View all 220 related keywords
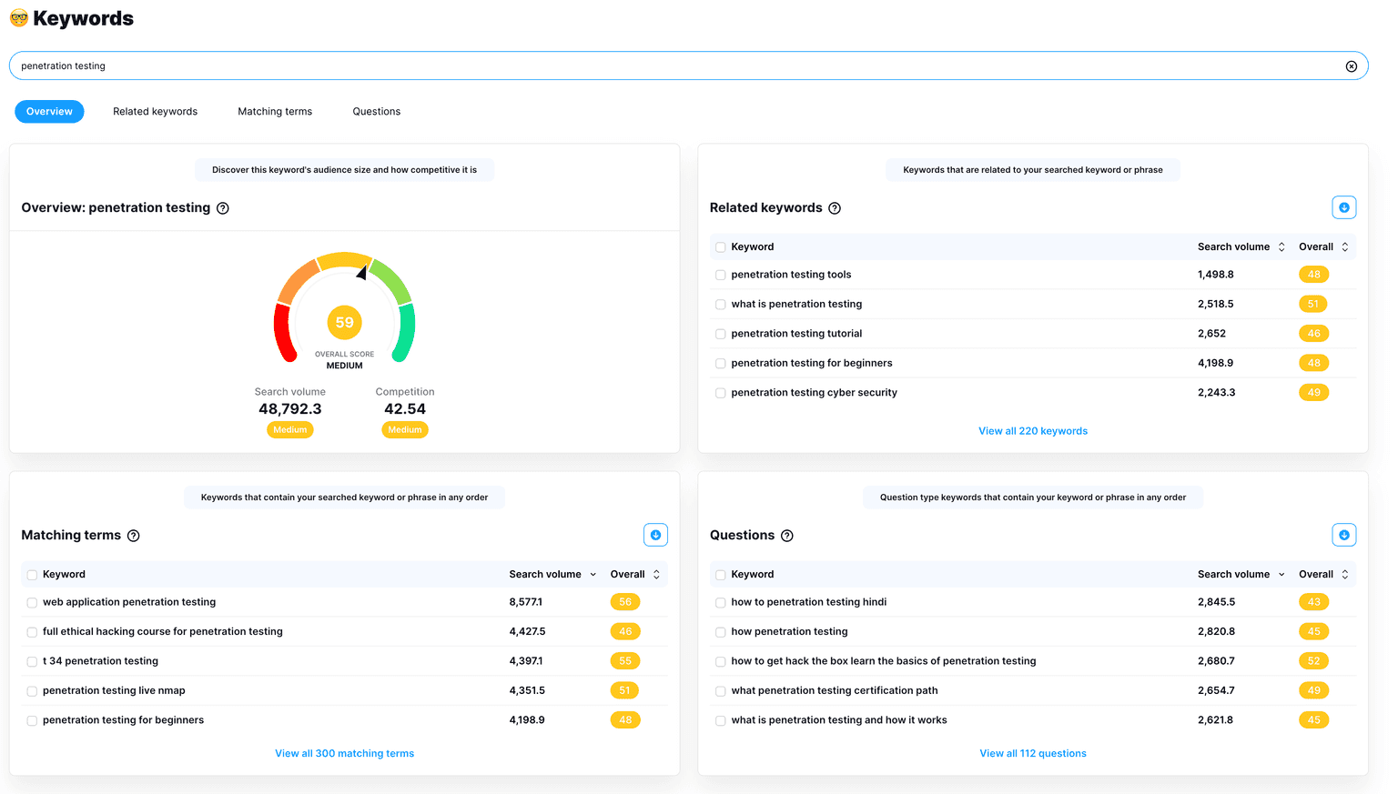 click(x=1033, y=430)
